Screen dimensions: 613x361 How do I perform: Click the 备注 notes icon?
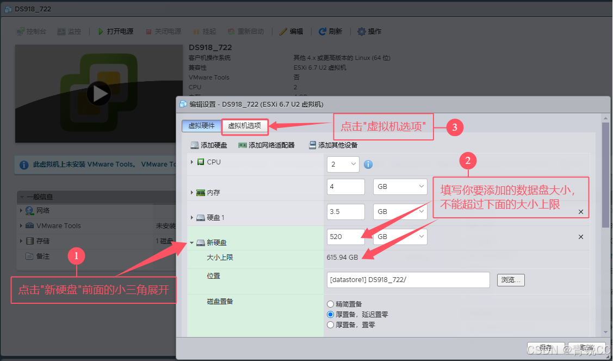pos(30,256)
